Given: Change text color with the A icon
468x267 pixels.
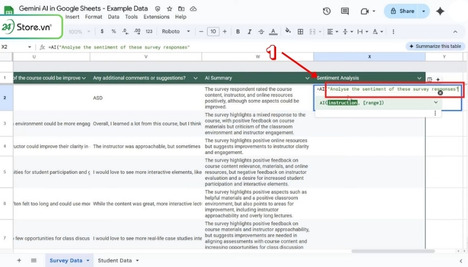Looking at the screenshot, I should (273, 32).
